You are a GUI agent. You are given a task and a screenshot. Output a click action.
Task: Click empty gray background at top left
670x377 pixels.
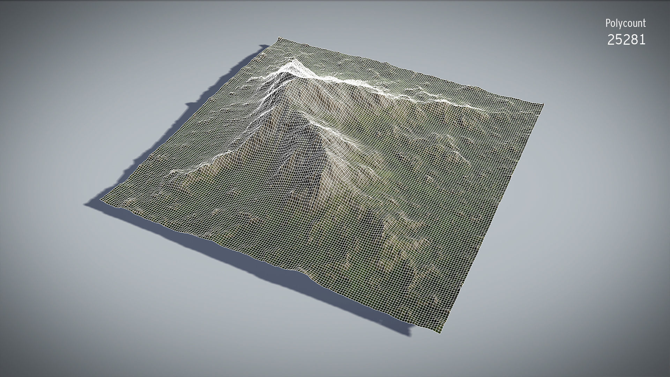coord(70,52)
